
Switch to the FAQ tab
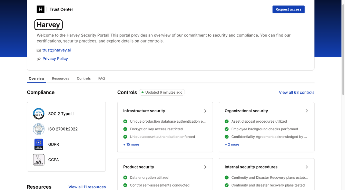[101, 78]
